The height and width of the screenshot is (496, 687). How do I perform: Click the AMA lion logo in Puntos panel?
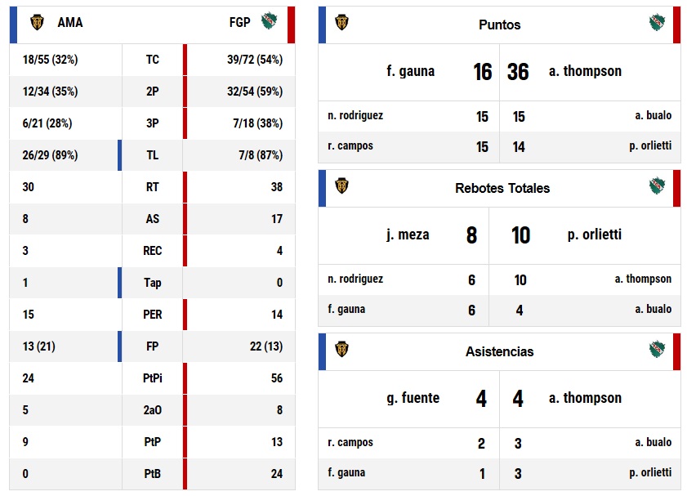(341, 23)
